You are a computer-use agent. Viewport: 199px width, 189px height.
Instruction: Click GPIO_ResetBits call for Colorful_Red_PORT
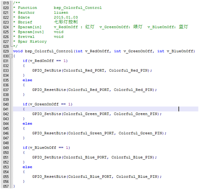click(x=95, y=90)
